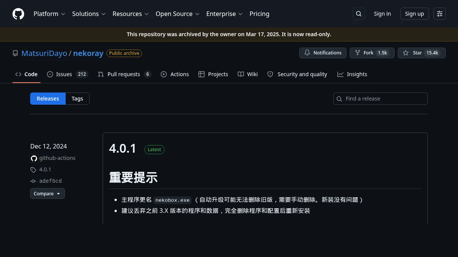The height and width of the screenshot is (257, 458).
Task: Switch to the Code tab
Action: [x=26, y=74]
